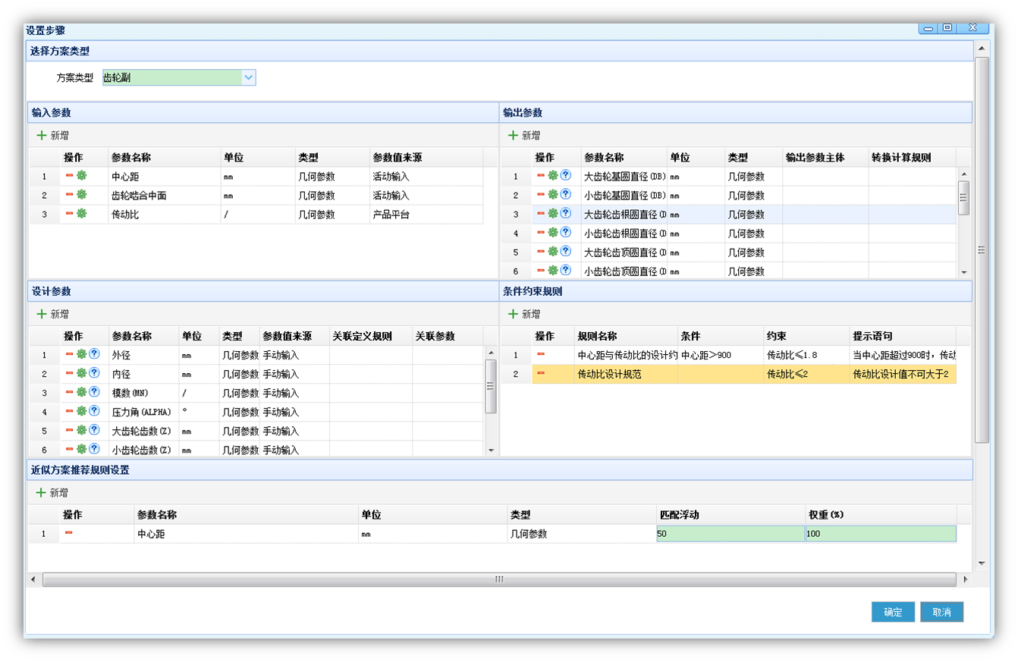Delete 中心距 from the recommendation rules
Screen dimensions: 1018x662
[x=68, y=533]
